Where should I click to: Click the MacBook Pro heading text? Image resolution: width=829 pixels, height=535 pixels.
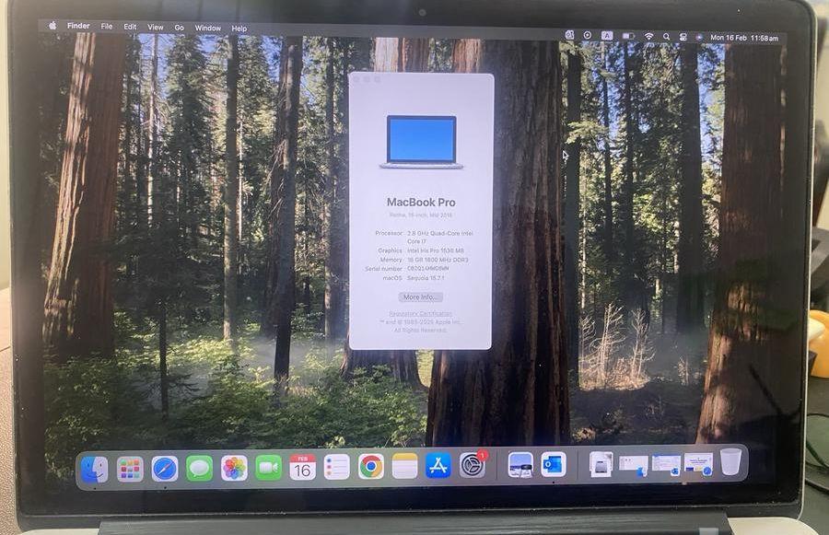pos(421,202)
